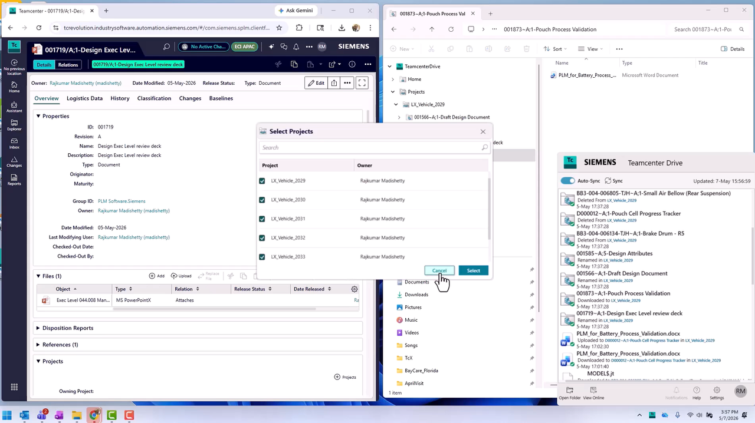
Task: Collapse the Projects section in Teamcenter
Action: 38,361
